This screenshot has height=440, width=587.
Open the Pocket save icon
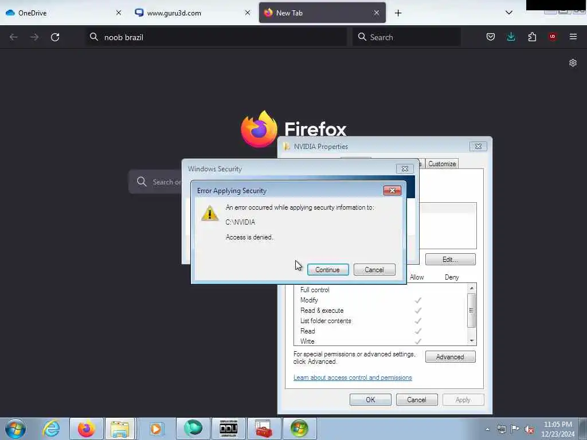[491, 37]
